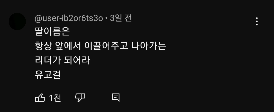Click the word '리더가' in the comment
This screenshot has height=112, width=274.
point(48,60)
